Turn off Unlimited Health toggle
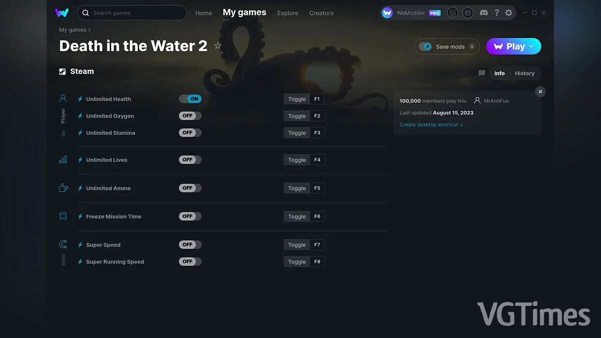This screenshot has width=601, height=338. 190,99
